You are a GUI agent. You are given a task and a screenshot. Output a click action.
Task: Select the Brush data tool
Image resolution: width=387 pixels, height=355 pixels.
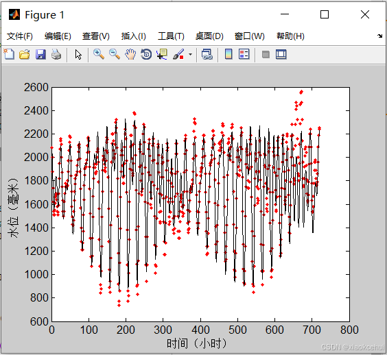pyautogui.click(x=178, y=54)
